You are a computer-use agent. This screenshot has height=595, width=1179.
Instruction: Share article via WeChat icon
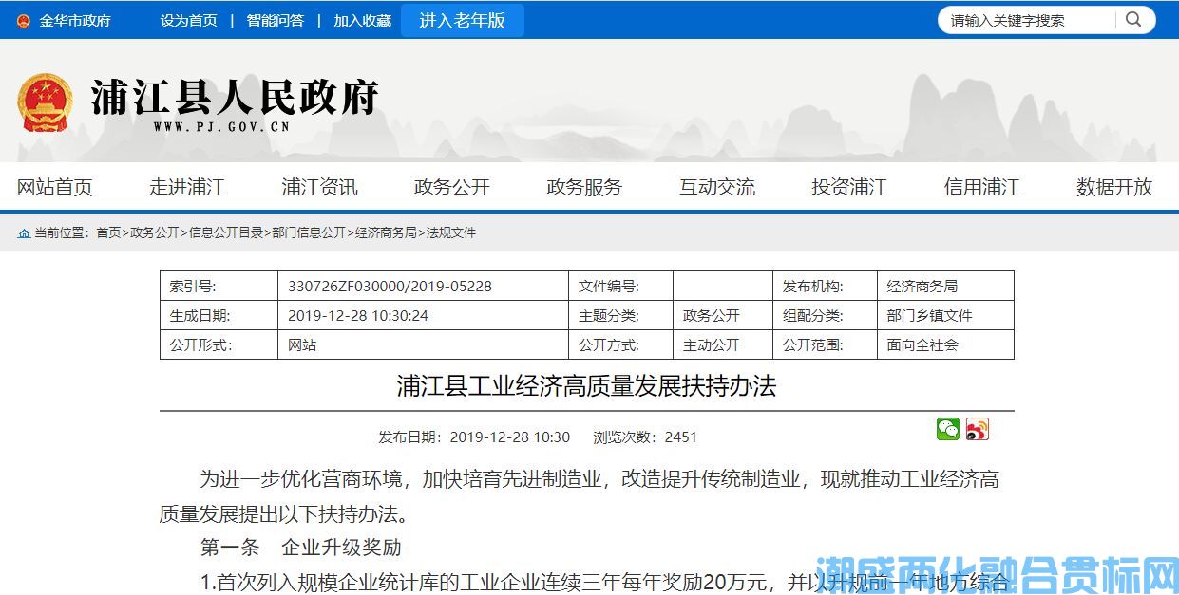pos(948,429)
